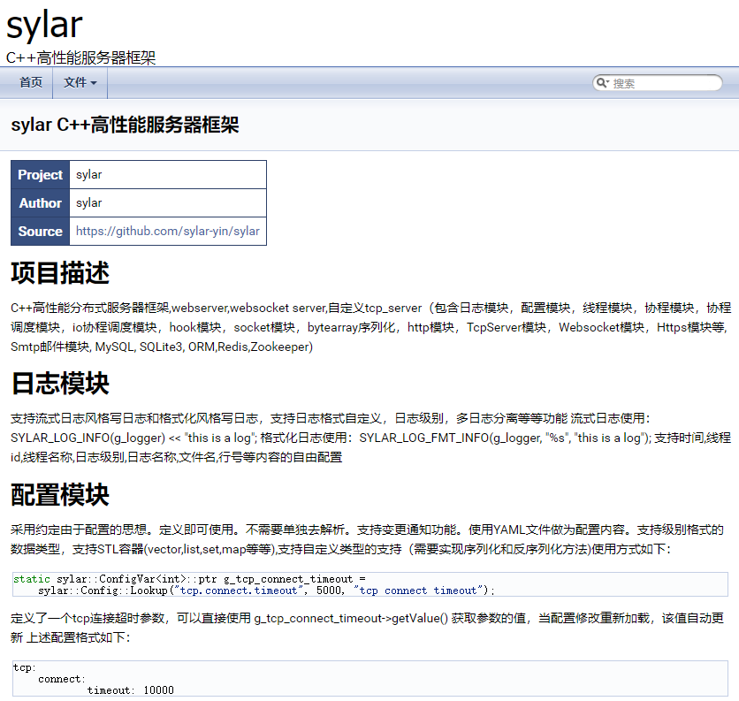The width and height of the screenshot is (739, 701).
Task: Select the Author header cell in table
Action: tap(41, 203)
